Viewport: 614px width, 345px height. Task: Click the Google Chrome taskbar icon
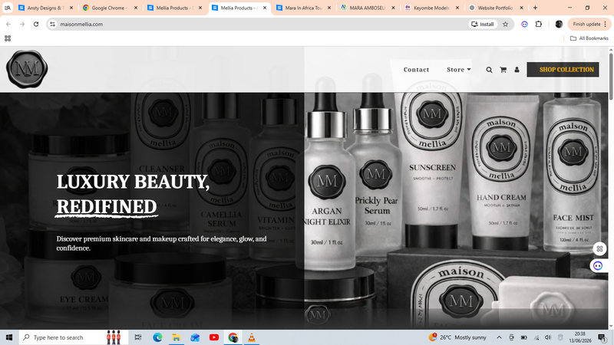point(233,337)
